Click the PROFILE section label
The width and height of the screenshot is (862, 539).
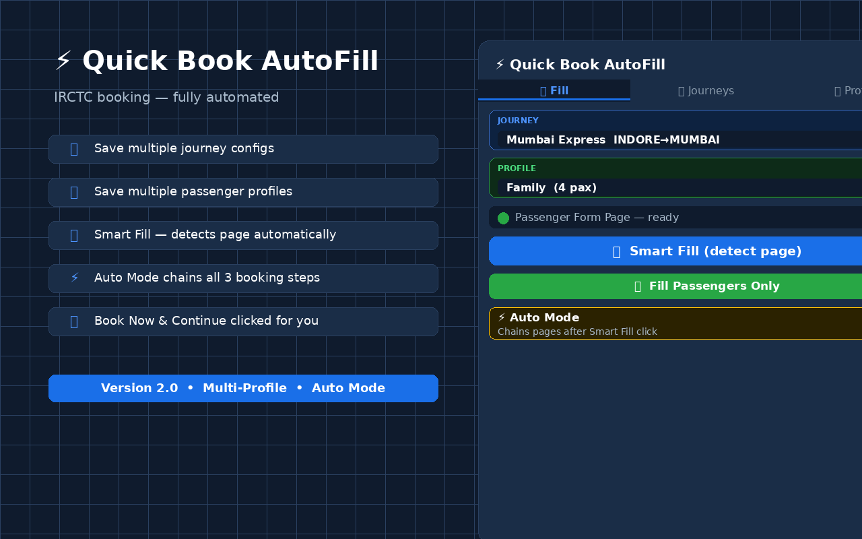(517, 168)
